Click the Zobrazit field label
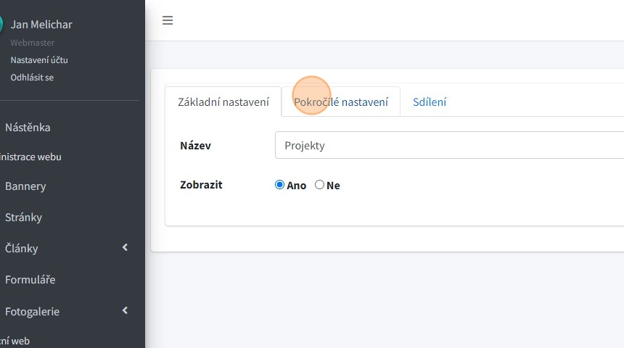Viewport: 624px width, 348px height. point(201,185)
